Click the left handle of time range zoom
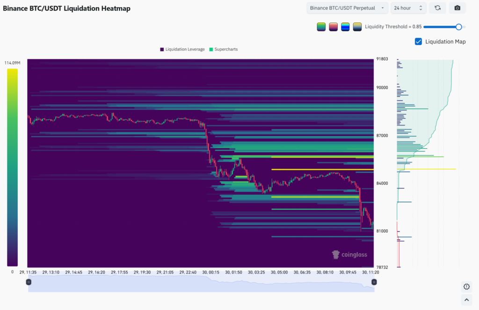 tap(29, 282)
